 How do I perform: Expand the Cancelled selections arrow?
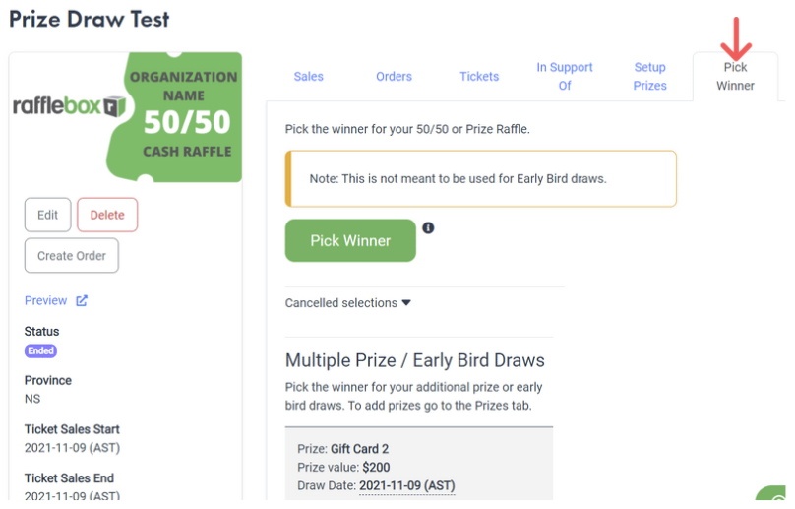point(406,303)
